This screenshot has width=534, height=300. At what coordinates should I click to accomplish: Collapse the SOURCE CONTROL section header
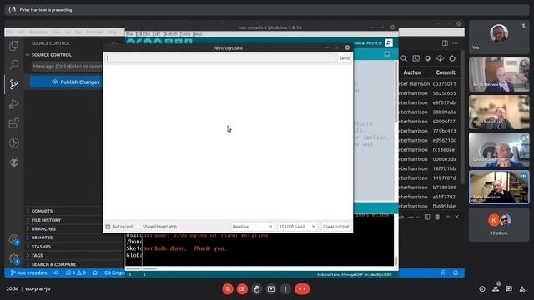tap(51, 55)
